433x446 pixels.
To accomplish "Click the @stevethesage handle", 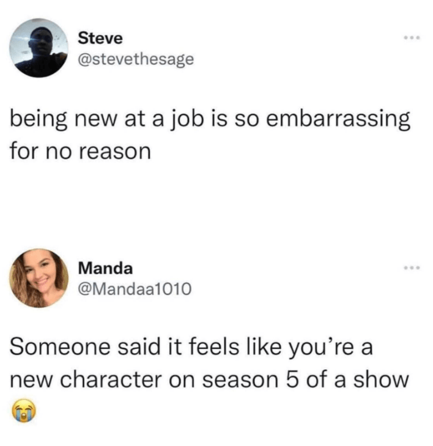I will (136, 60).
